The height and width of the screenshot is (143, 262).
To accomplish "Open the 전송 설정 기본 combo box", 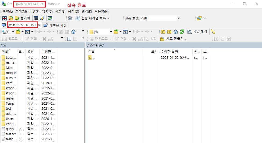I will [x=160, y=18].
